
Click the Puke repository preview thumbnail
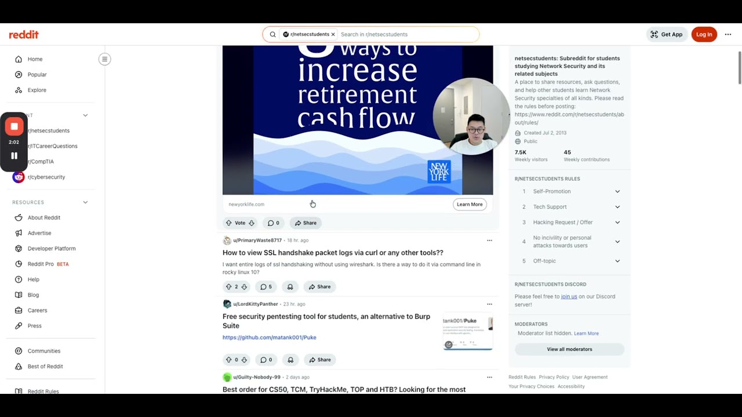(468, 332)
